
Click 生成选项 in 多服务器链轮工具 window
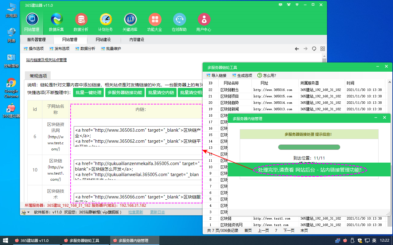click(x=242, y=76)
